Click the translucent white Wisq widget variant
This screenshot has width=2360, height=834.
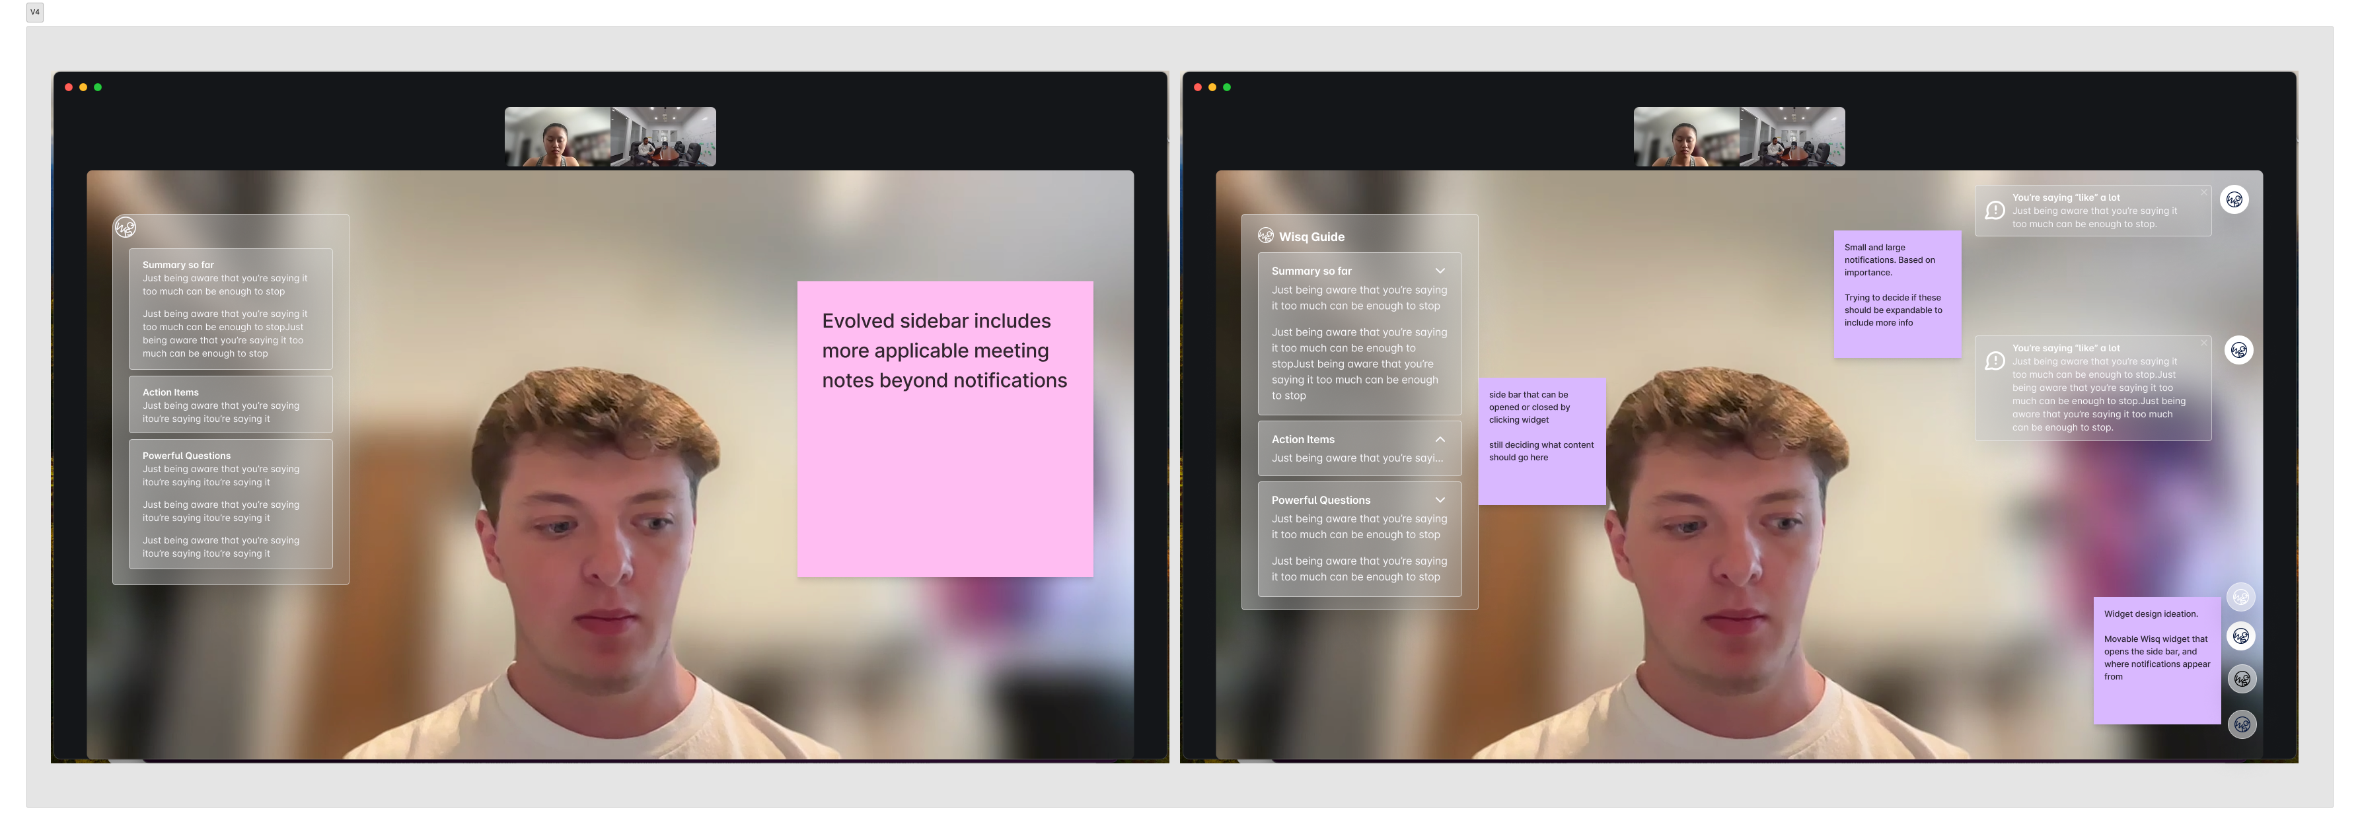pos(2241,597)
